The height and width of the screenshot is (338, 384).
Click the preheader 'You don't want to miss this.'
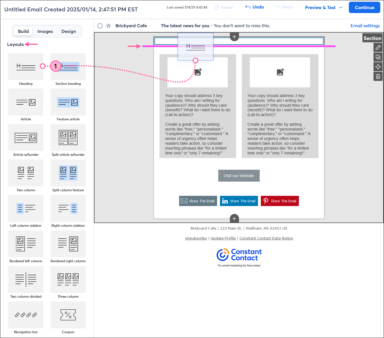coord(242,26)
